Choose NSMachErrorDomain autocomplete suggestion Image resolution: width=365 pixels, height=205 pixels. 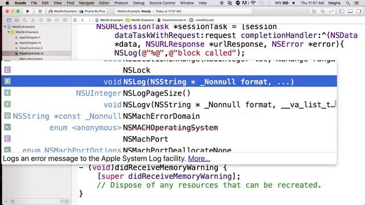[169, 116]
